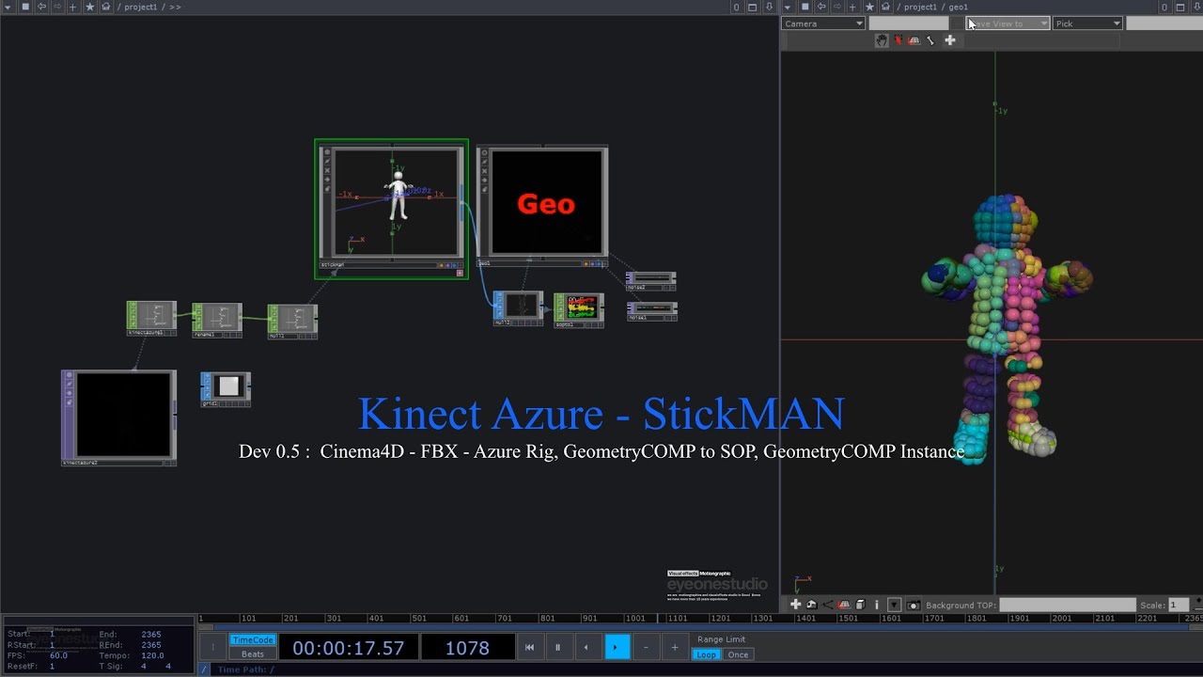
Task: Click the white plus icon in the viewer toolbar
Action: [x=950, y=40]
